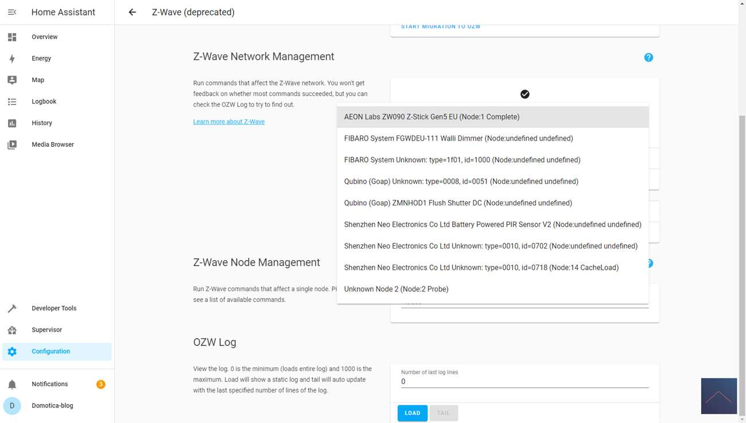This screenshot has height=423, width=746.
Task: Click the Z-Wave Network Management help icon
Action: [x=648, y=57]
